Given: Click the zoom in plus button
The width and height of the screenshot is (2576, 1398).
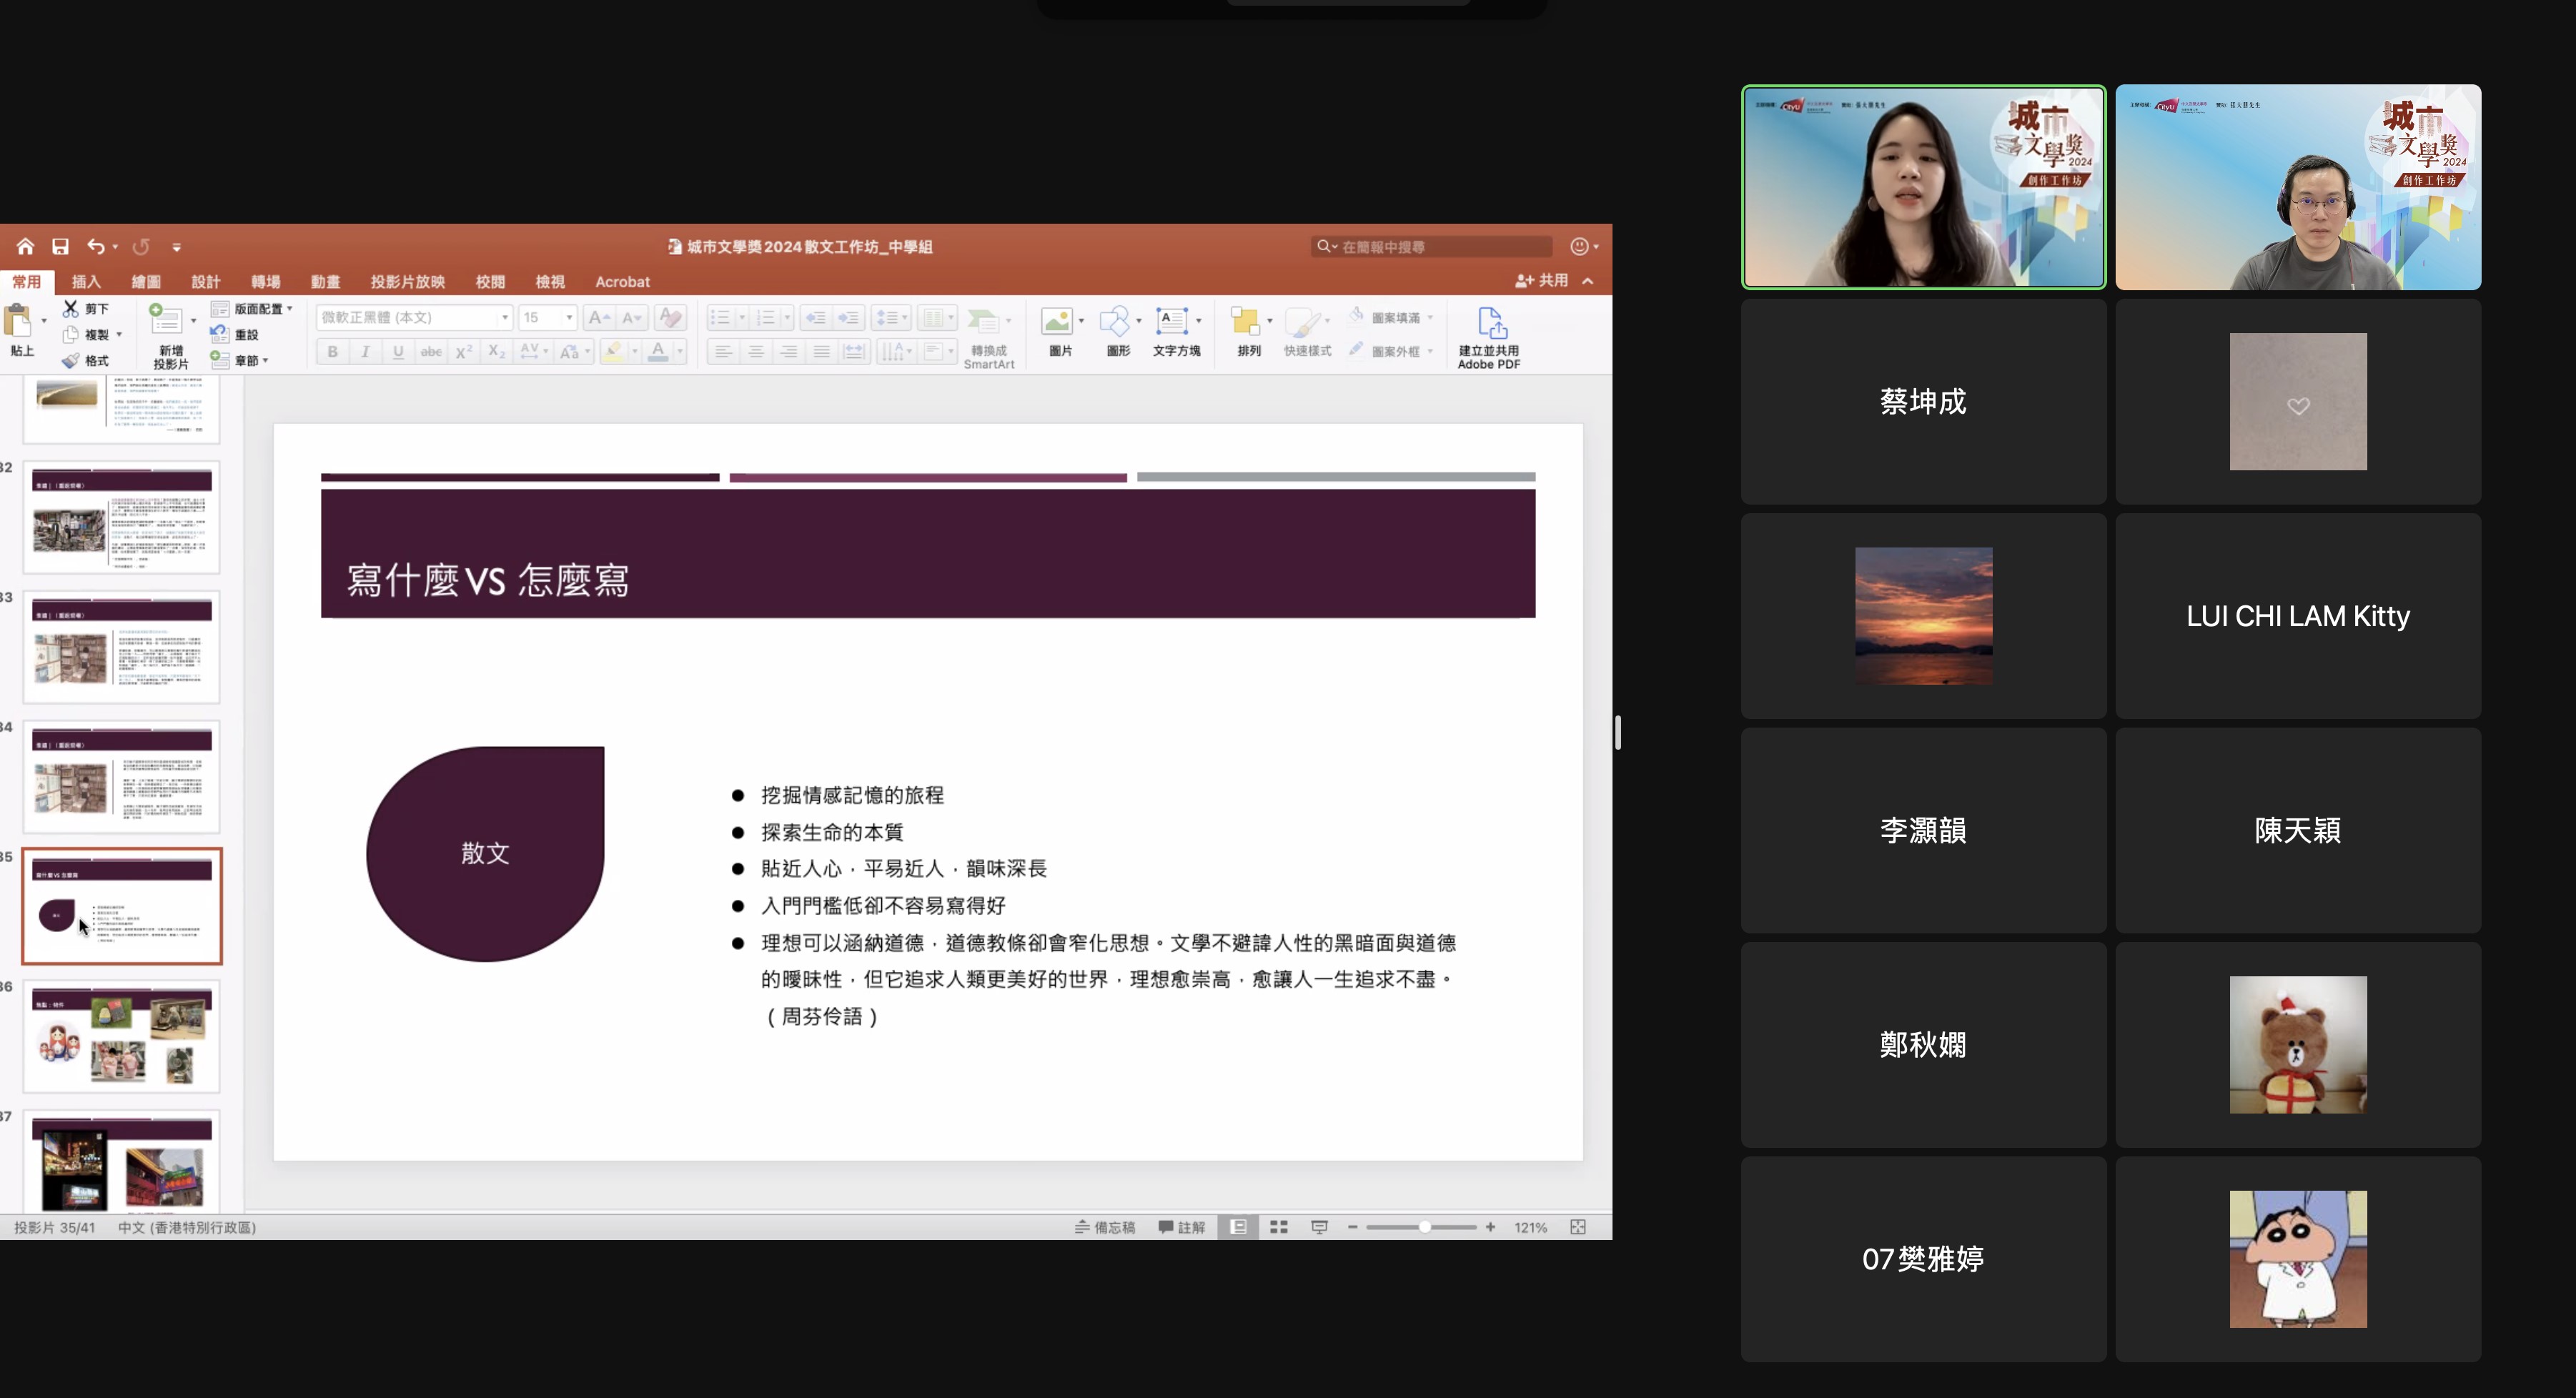Looking at the screenshot, I should (1491, 1227).
